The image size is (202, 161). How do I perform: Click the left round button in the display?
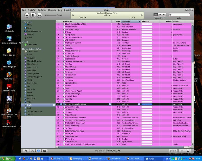coord(73,15)
